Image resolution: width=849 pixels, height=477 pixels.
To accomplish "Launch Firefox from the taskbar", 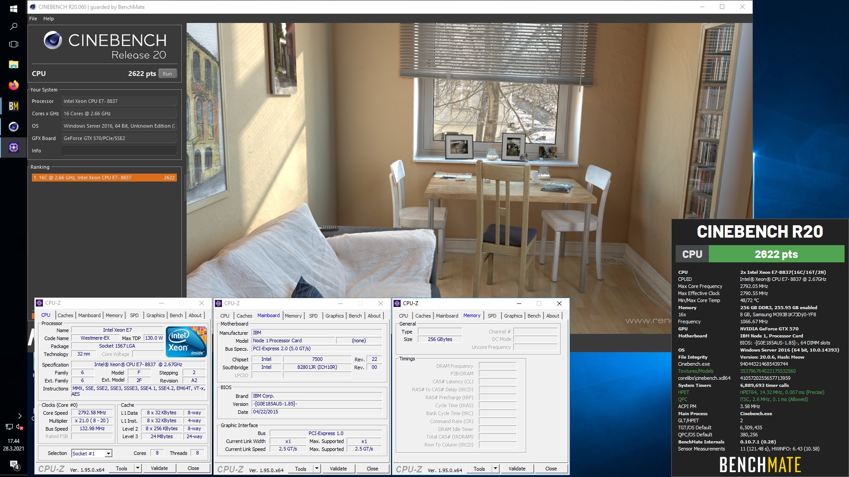I will coord(13,85).
